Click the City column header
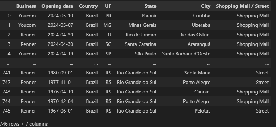 (x=206, y=6)
